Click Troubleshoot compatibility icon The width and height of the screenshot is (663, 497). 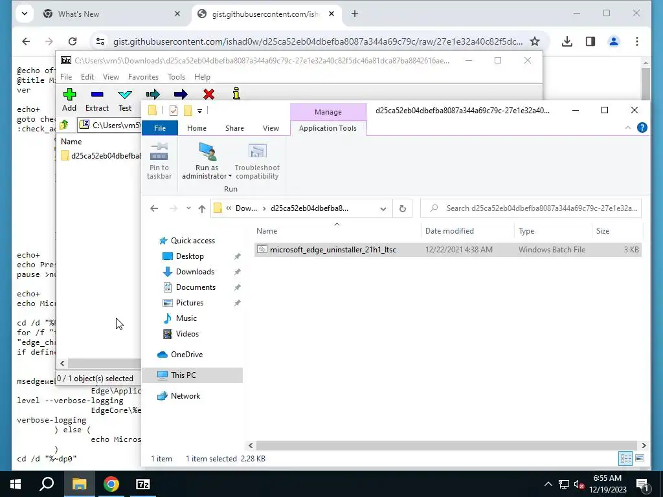257,152
